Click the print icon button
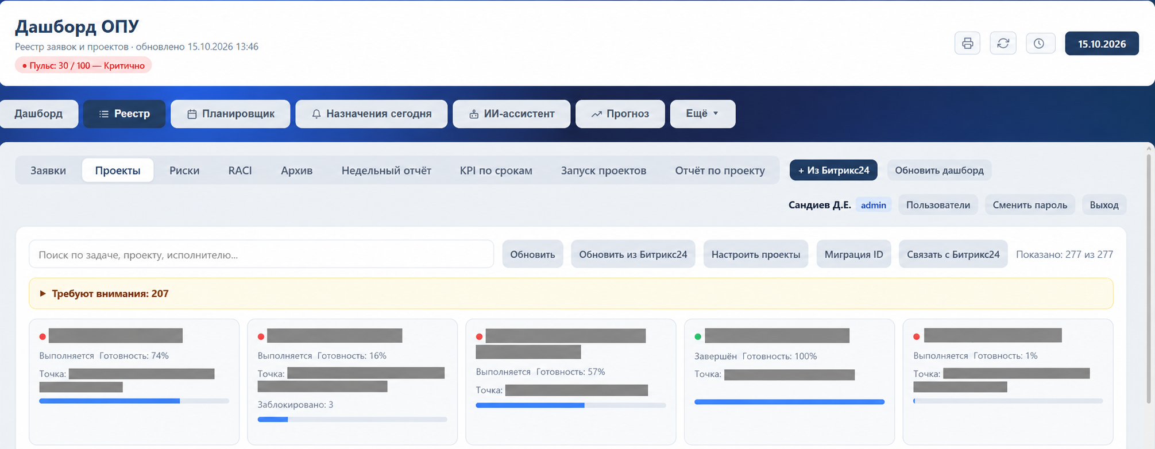1155x449 pixels. pyautogui.click(x=967, y=44)
